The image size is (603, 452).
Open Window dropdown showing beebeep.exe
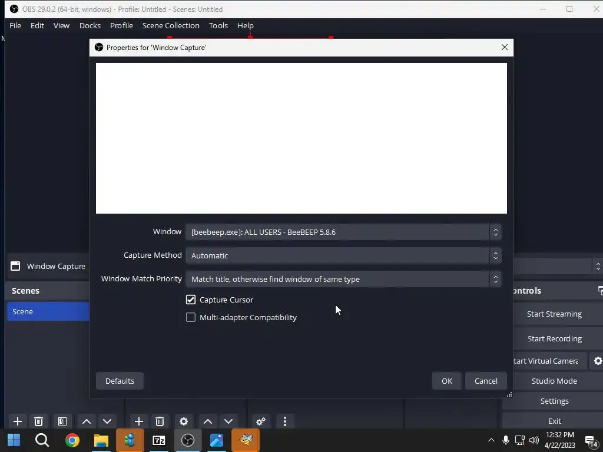coord(343,232)
